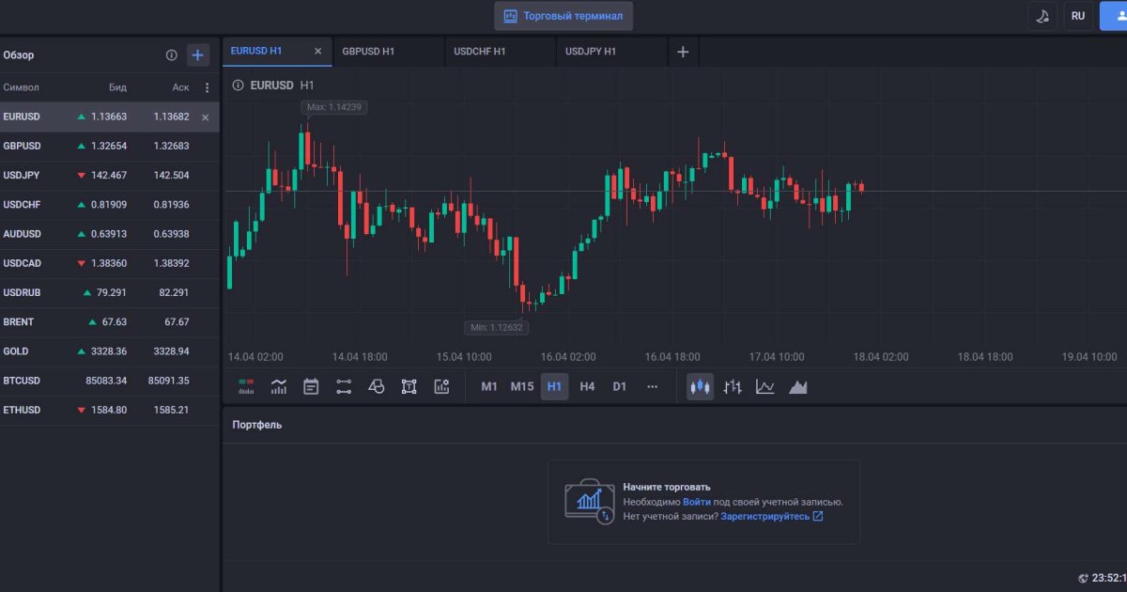Open the watchlist column options menu
Image resolution: width=1127 pixels, height=592 pixels.
click(208, 87)
